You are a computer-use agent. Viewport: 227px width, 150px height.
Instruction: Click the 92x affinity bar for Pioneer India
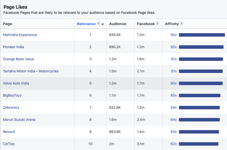[201, 47]
